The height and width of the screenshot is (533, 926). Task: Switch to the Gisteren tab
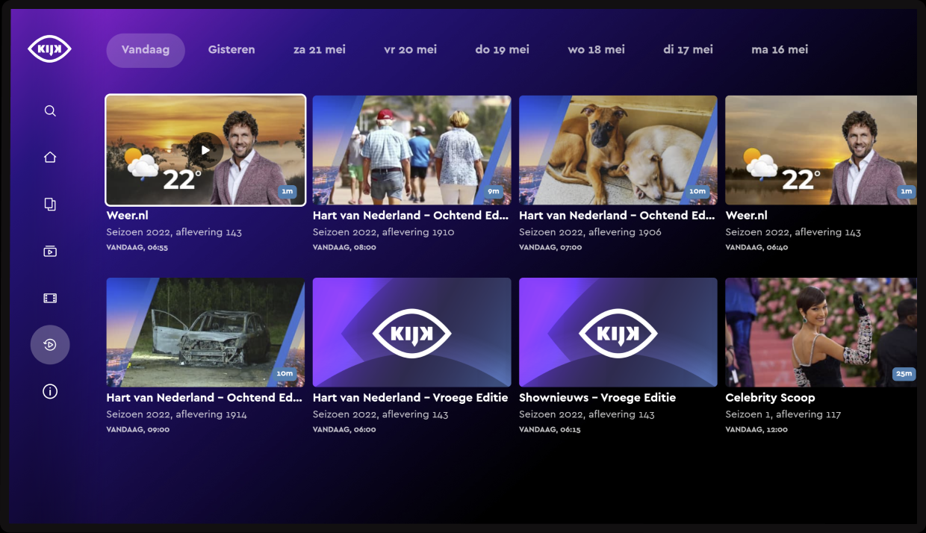click(x=232, y=50)
